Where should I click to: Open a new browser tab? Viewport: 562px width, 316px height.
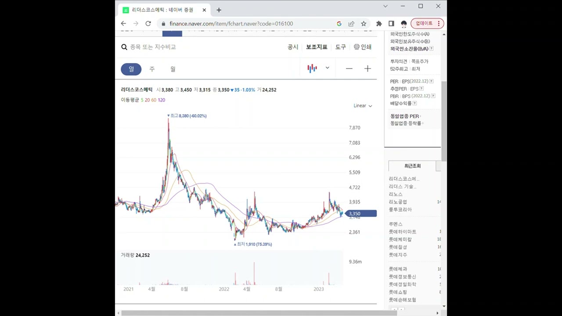pyautogui.click(x=219, y=10)
